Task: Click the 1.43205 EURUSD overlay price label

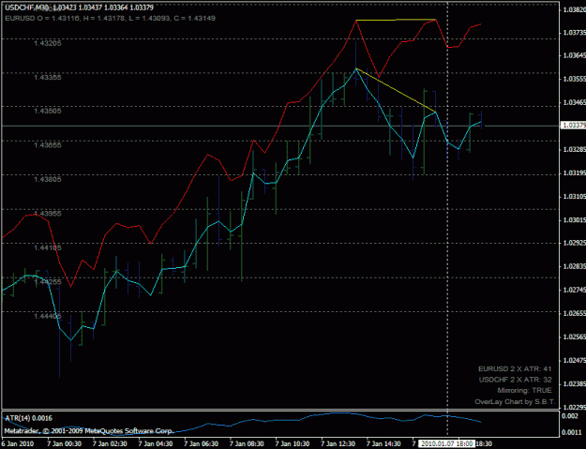Action: pos(48,43)
